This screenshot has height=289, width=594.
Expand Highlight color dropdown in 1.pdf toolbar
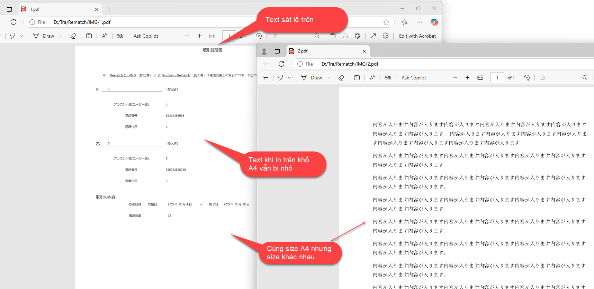pos(21,36)
